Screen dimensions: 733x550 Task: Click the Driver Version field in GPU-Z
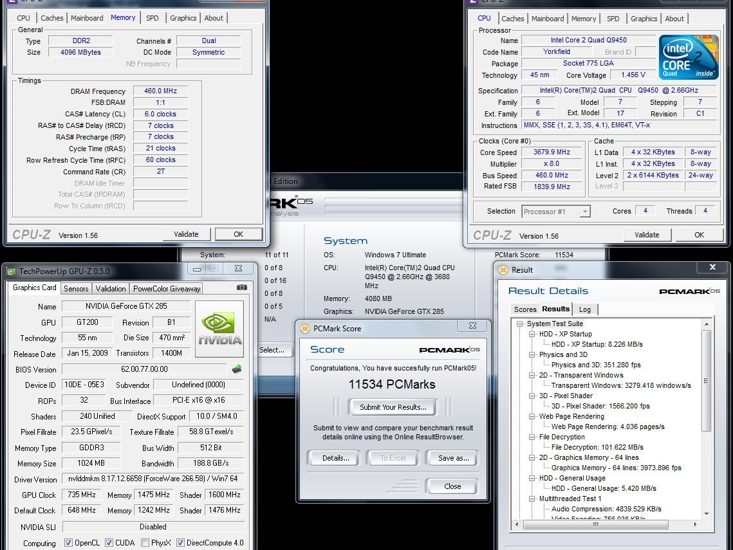pyautogui.click(x=153, y=479)
